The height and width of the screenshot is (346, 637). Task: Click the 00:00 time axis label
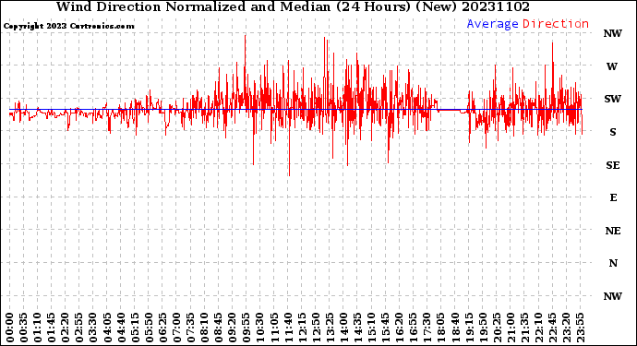pos(10,328)
